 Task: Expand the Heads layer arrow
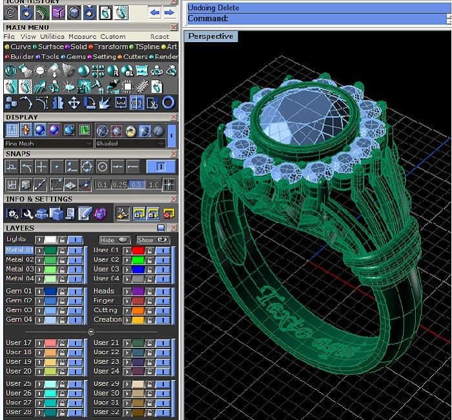[x=127, y=291]
